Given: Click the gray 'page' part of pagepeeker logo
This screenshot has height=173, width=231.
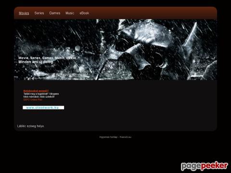Looking at the screenshot, I should point(191,167).
